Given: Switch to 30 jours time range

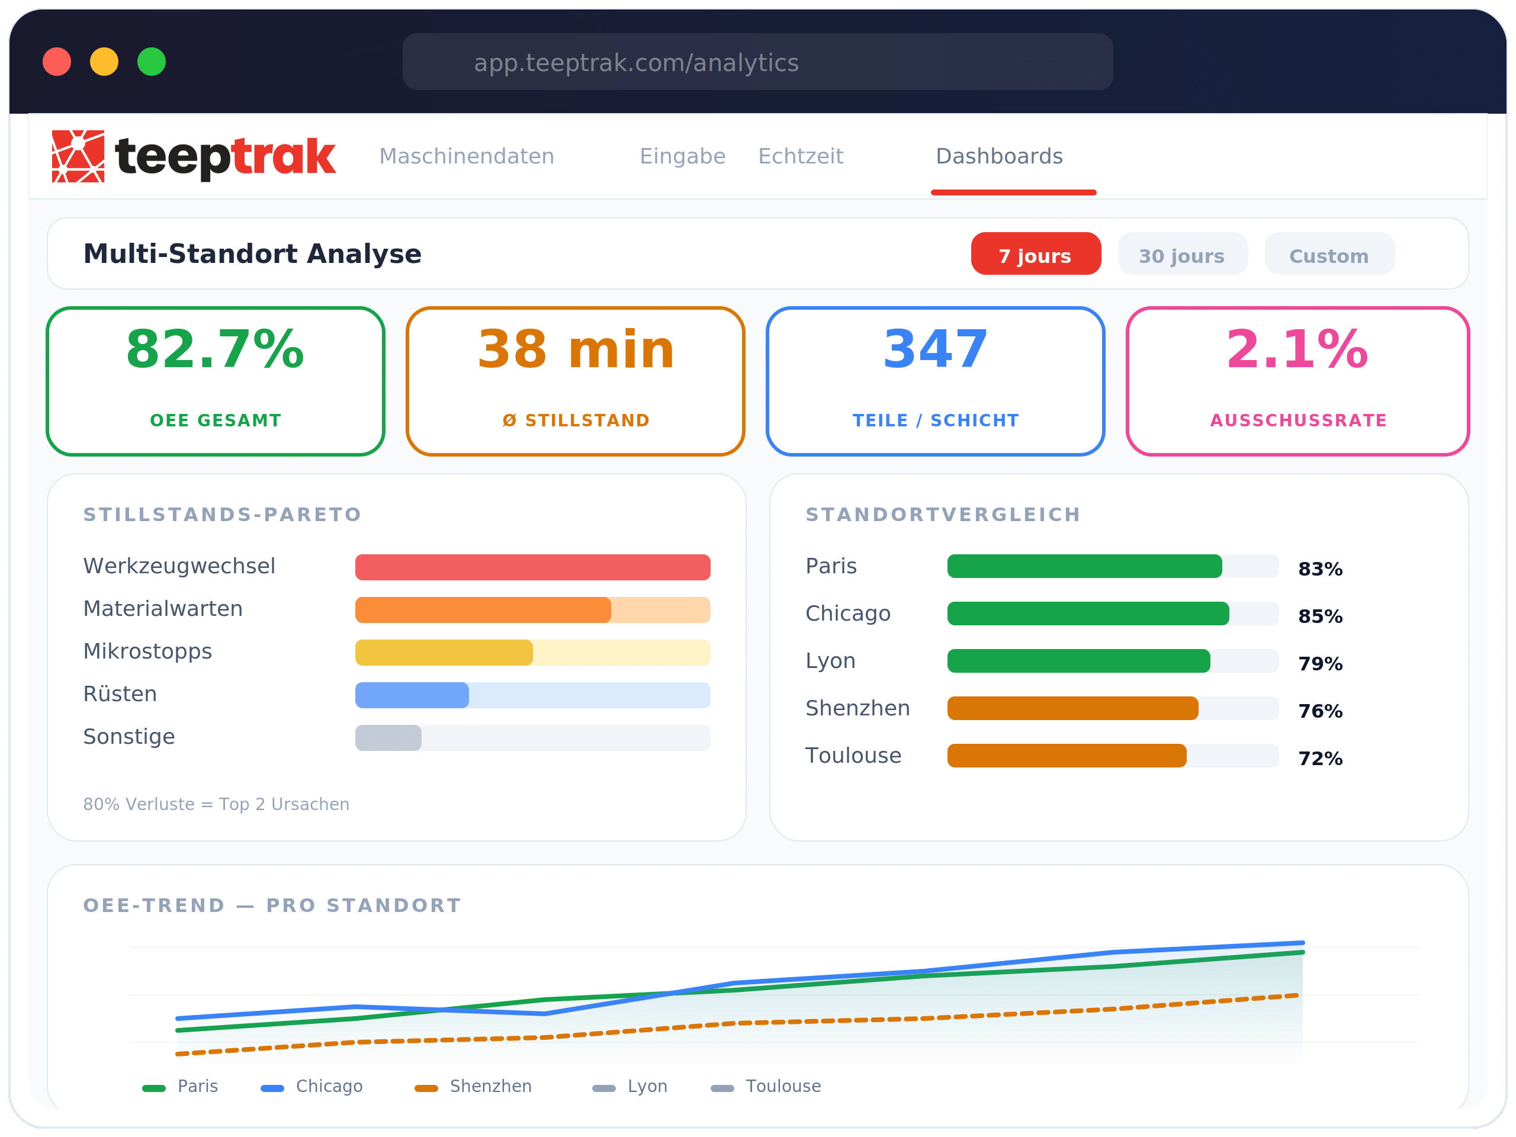Looking at the screenshot, I should pos(1181,254).
